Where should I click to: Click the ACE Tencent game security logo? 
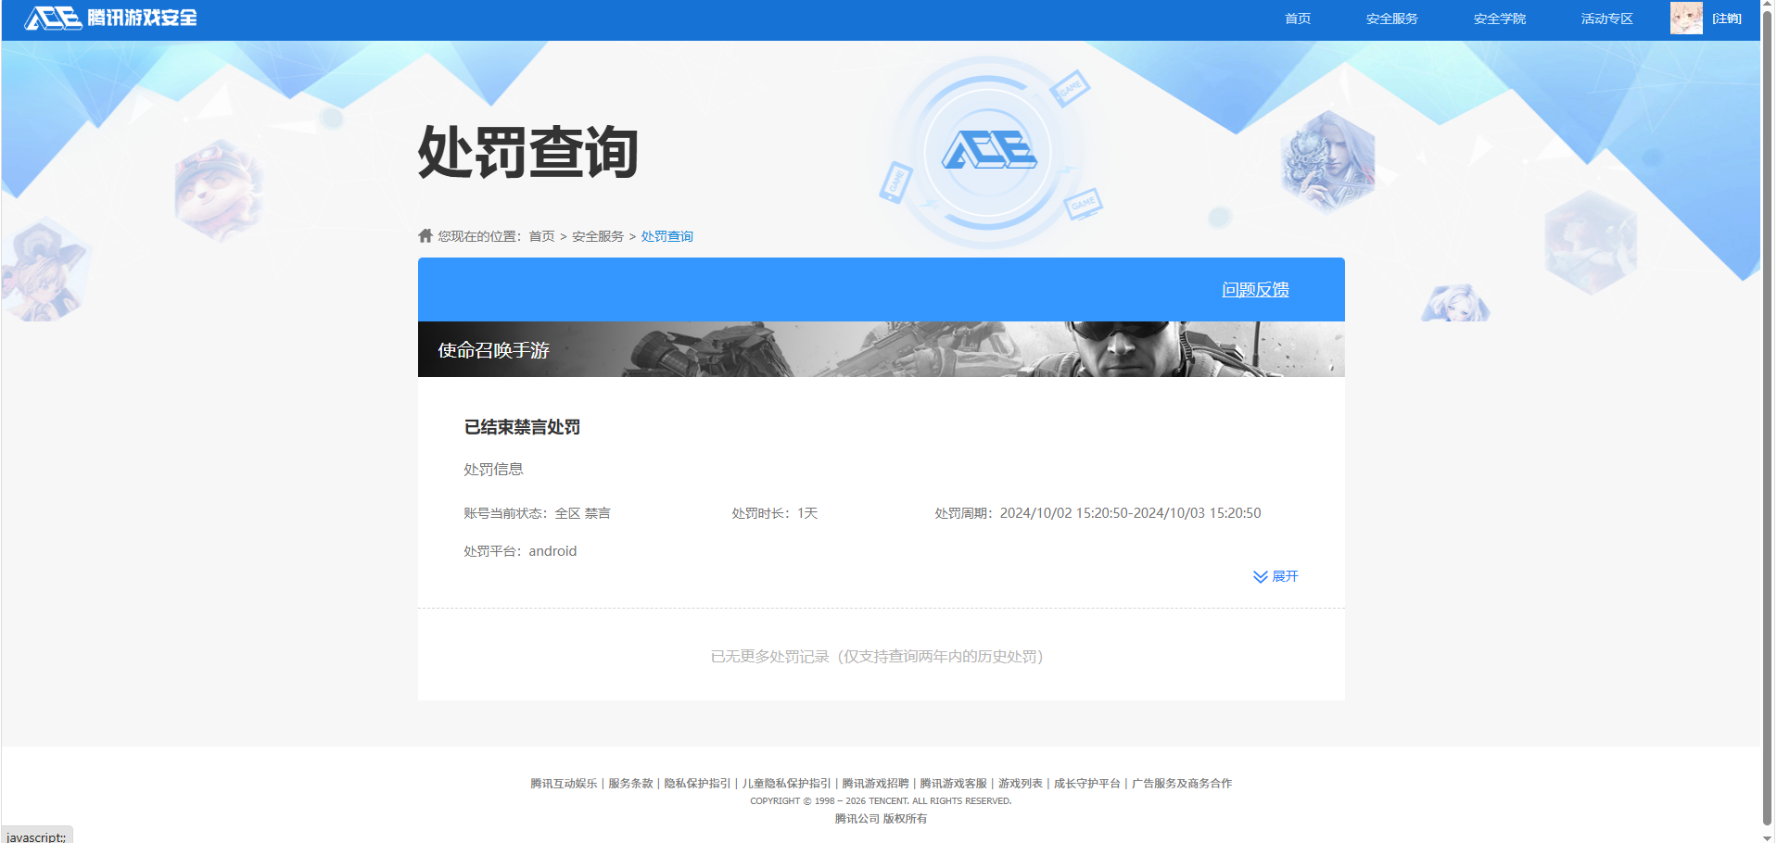[x=110, y=18]
